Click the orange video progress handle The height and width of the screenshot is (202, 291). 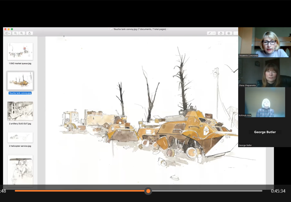pos(148,191)
